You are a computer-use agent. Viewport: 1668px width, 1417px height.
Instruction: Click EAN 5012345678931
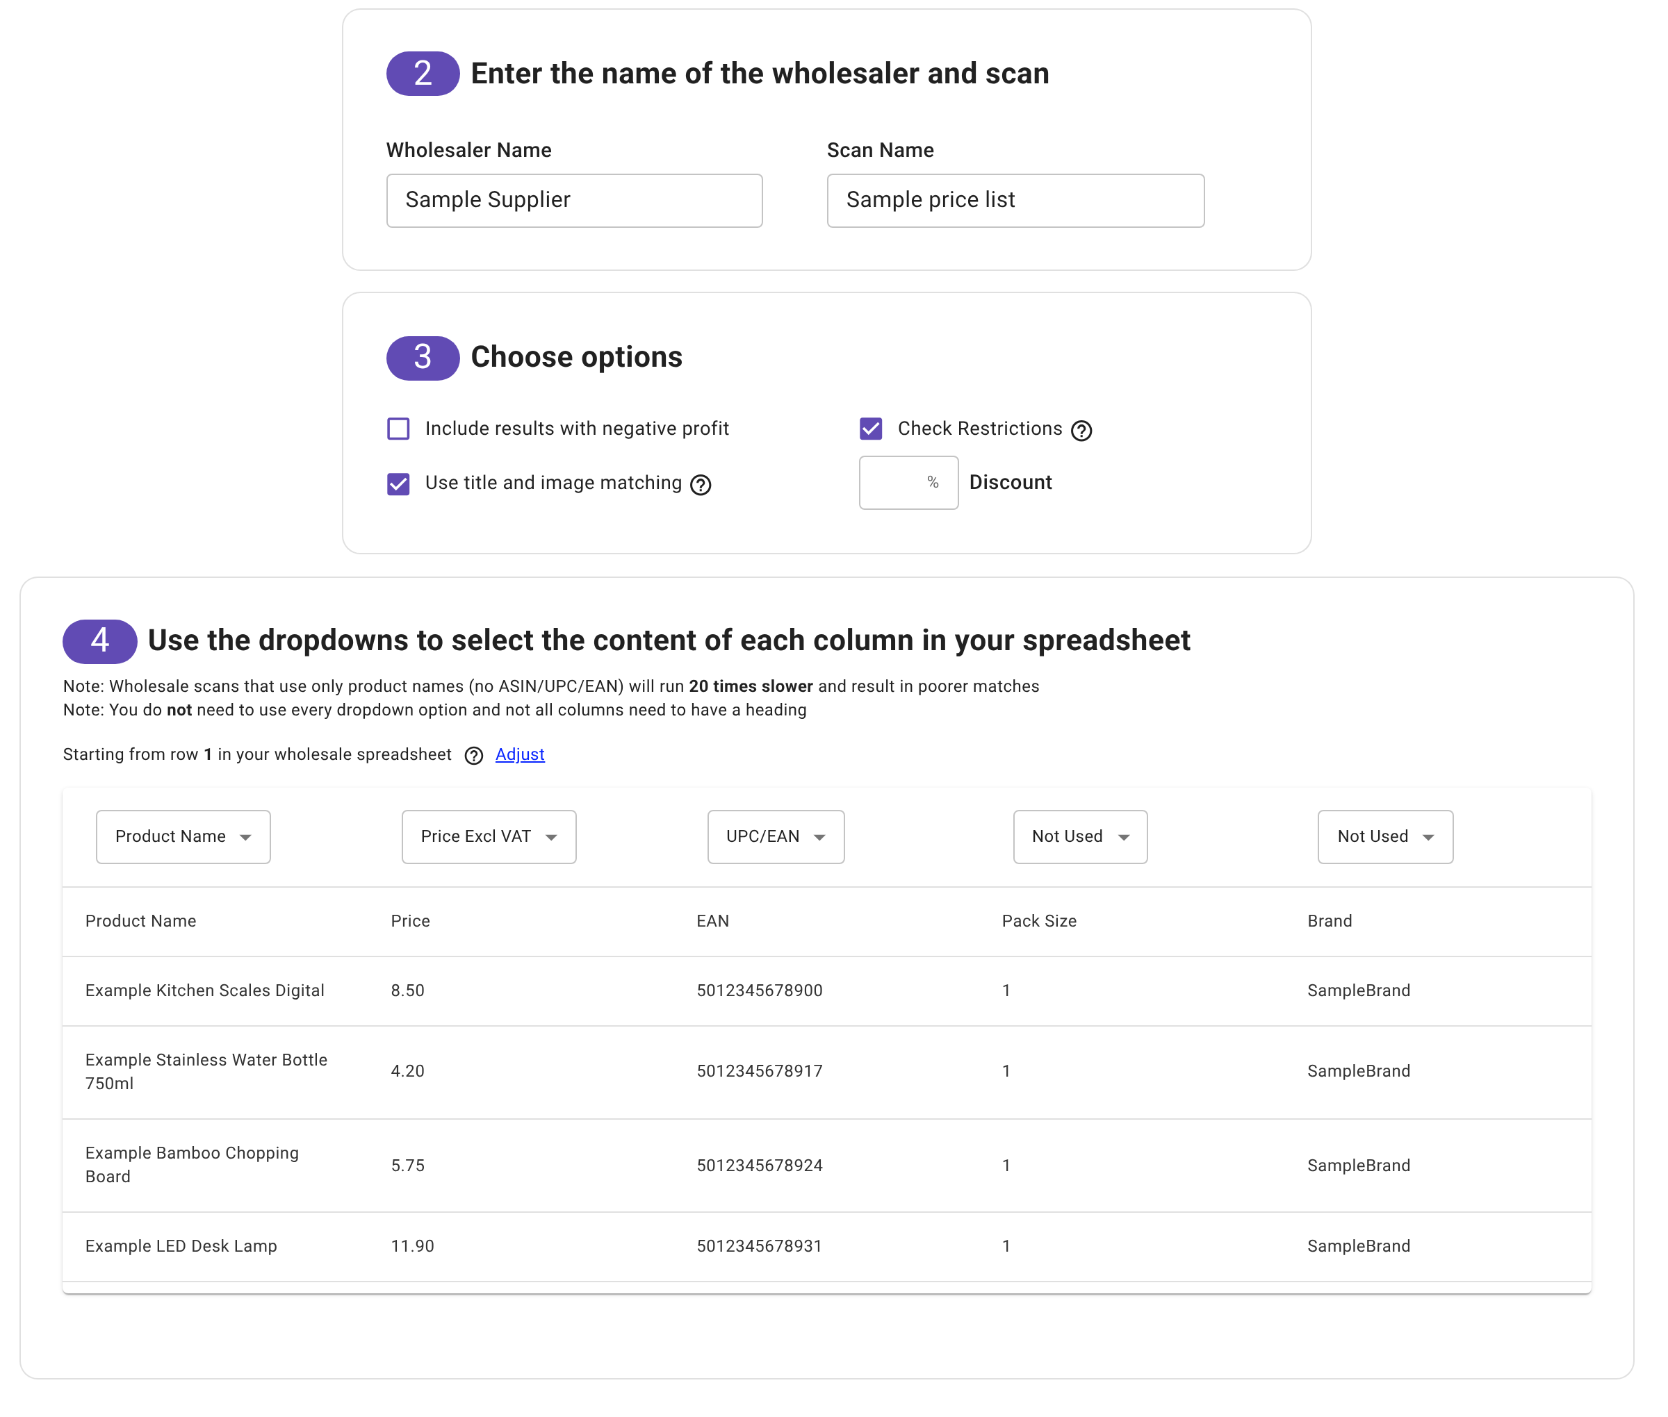[x=760, y=1246]
